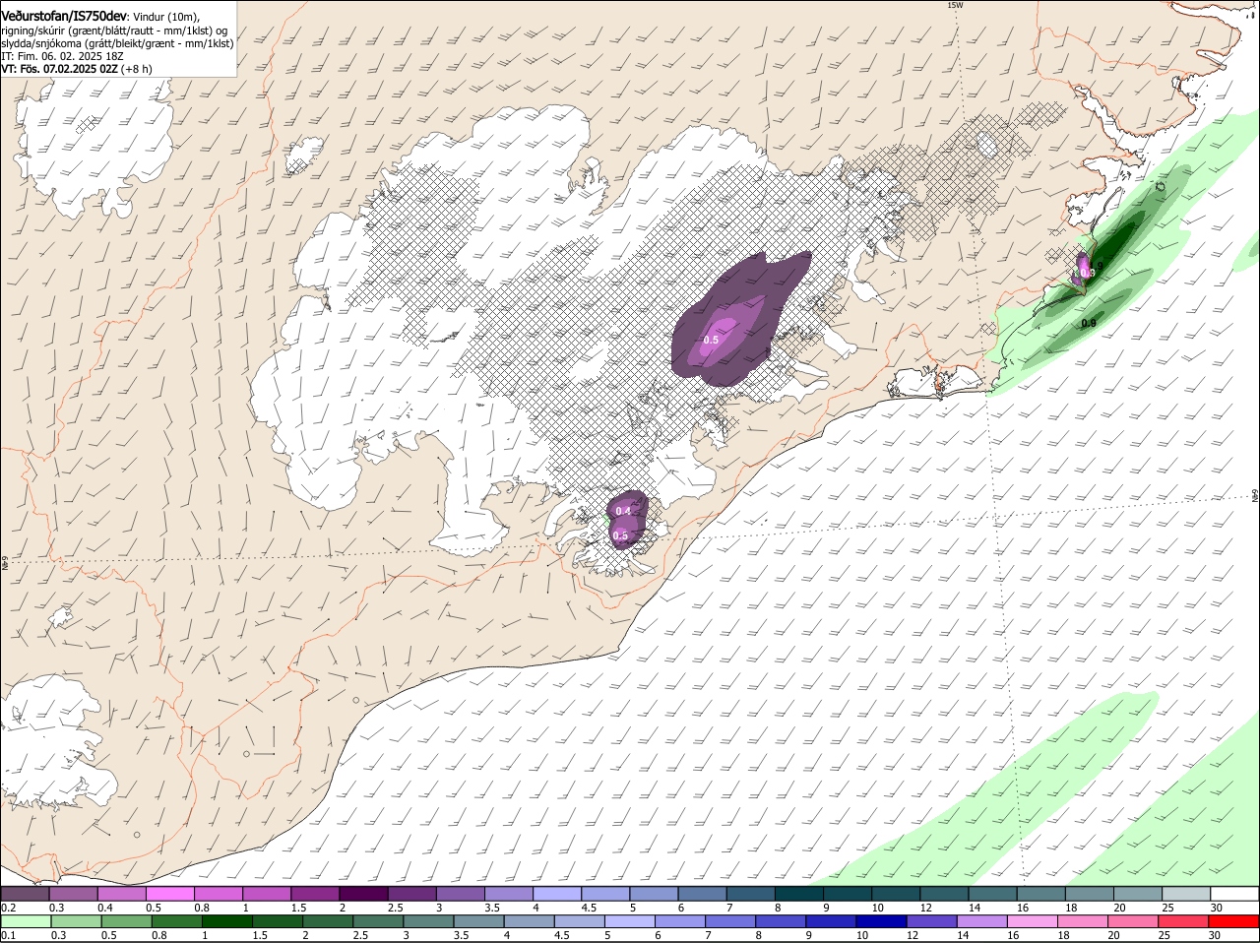Select the 'IT: Fim. 06. 02. 2025 18Z' line
This screenshot has width=1260, height=943.
(63, 56)
